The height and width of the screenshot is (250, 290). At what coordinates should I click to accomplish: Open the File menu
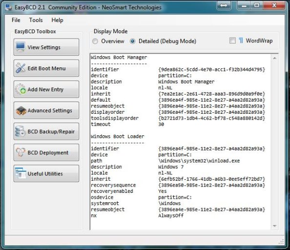pos(16,20)
